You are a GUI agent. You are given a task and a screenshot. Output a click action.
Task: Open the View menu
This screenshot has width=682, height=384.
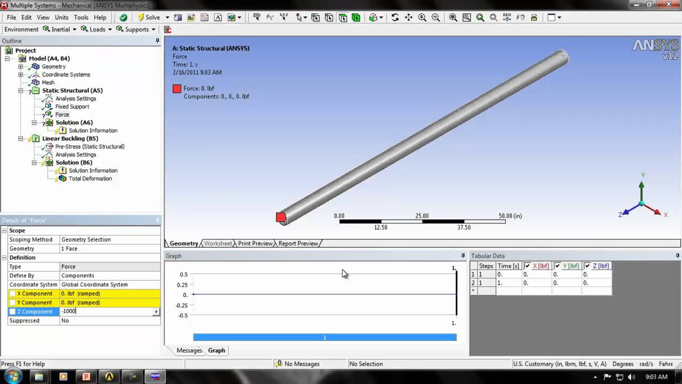43,17
